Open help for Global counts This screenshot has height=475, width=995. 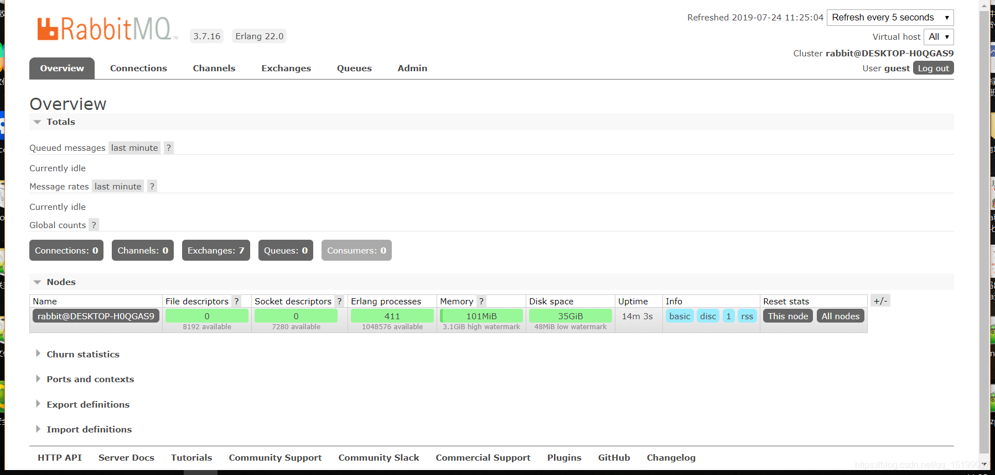pyautogui.click(x=94, y=225)
